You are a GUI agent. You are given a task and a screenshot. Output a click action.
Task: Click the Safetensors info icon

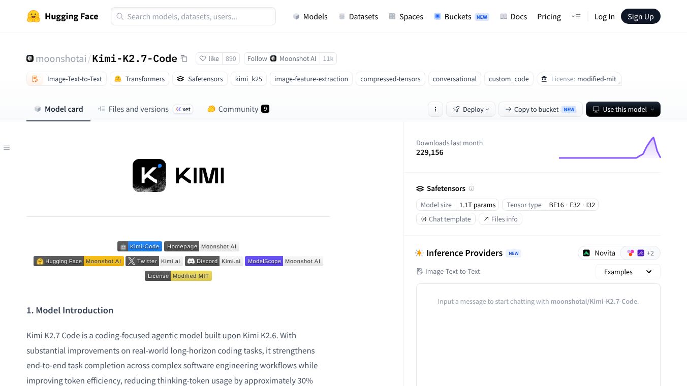tap(472, 188)
